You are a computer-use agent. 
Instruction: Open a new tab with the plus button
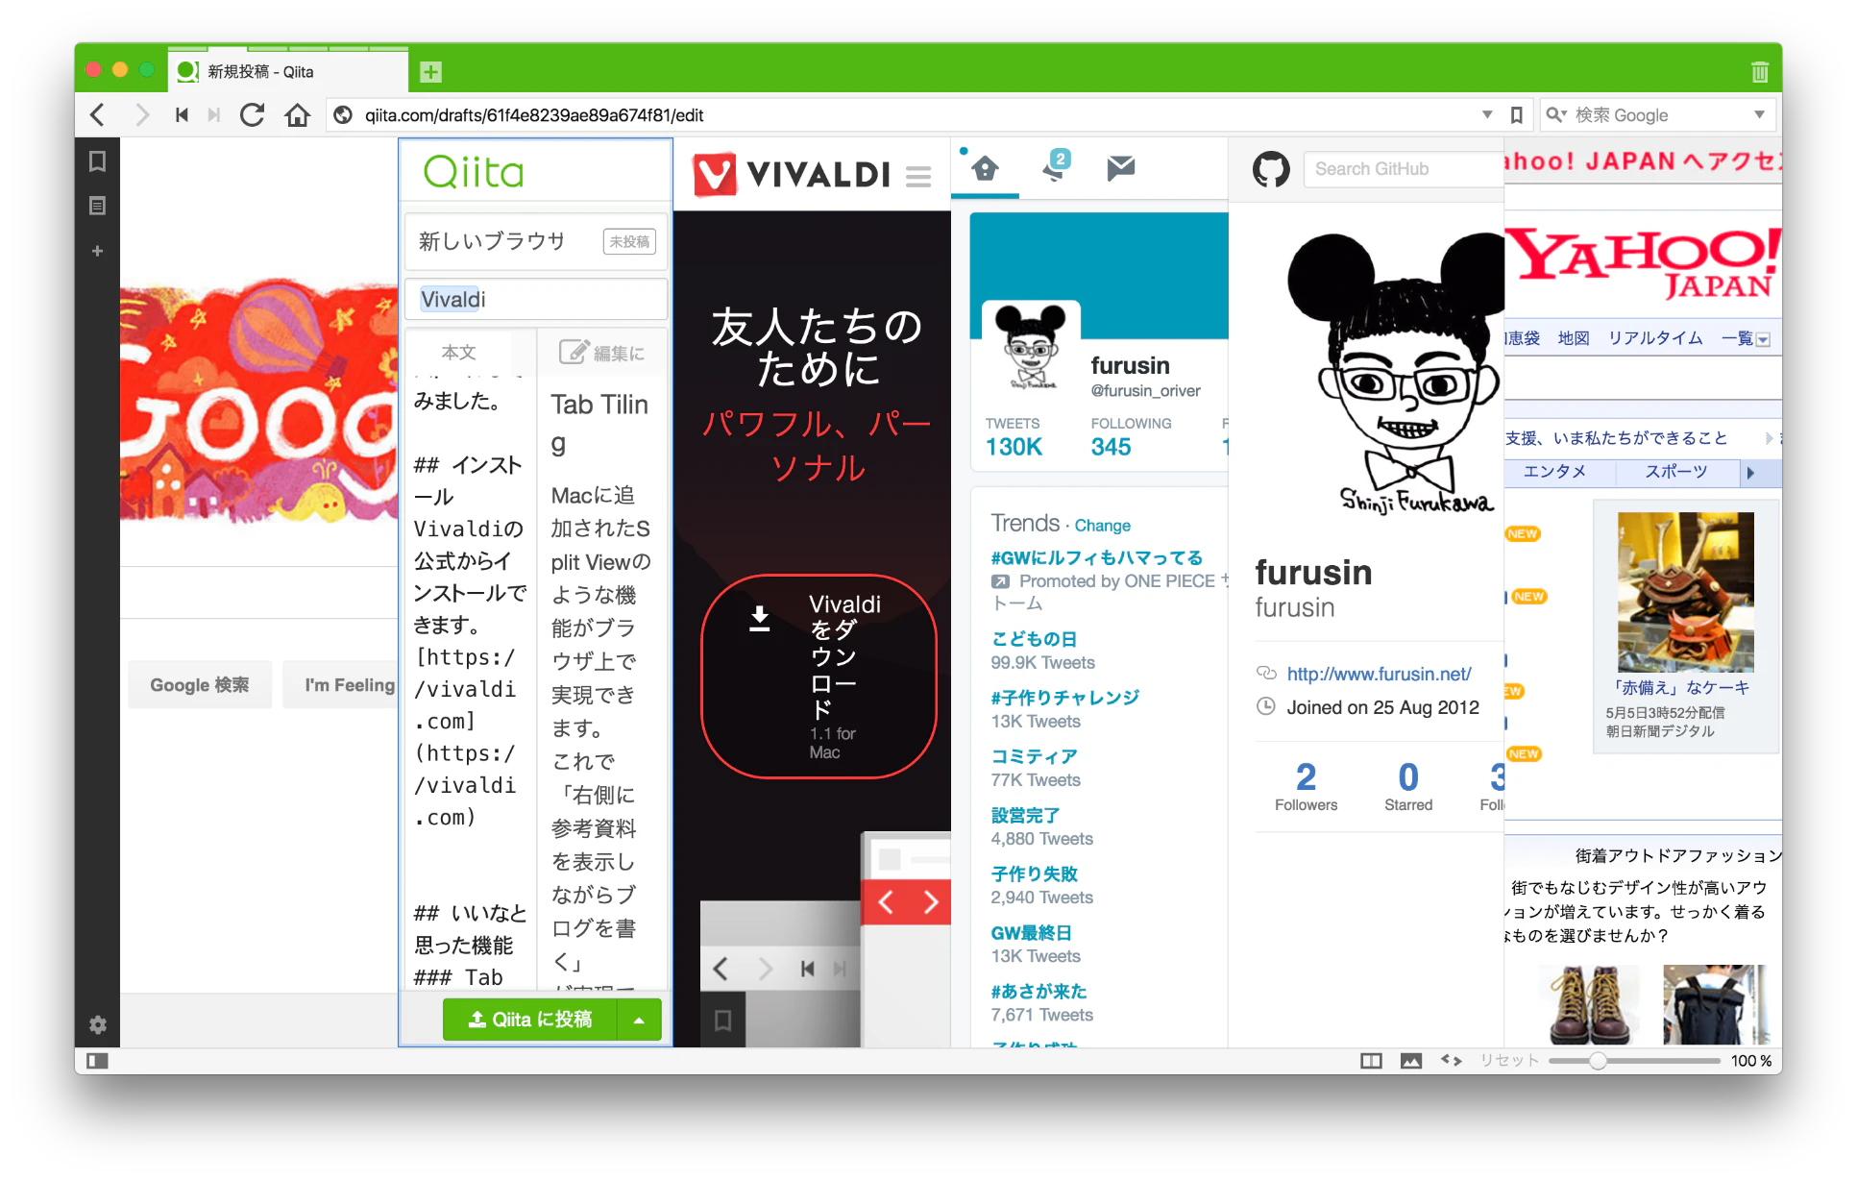[431, 72]
